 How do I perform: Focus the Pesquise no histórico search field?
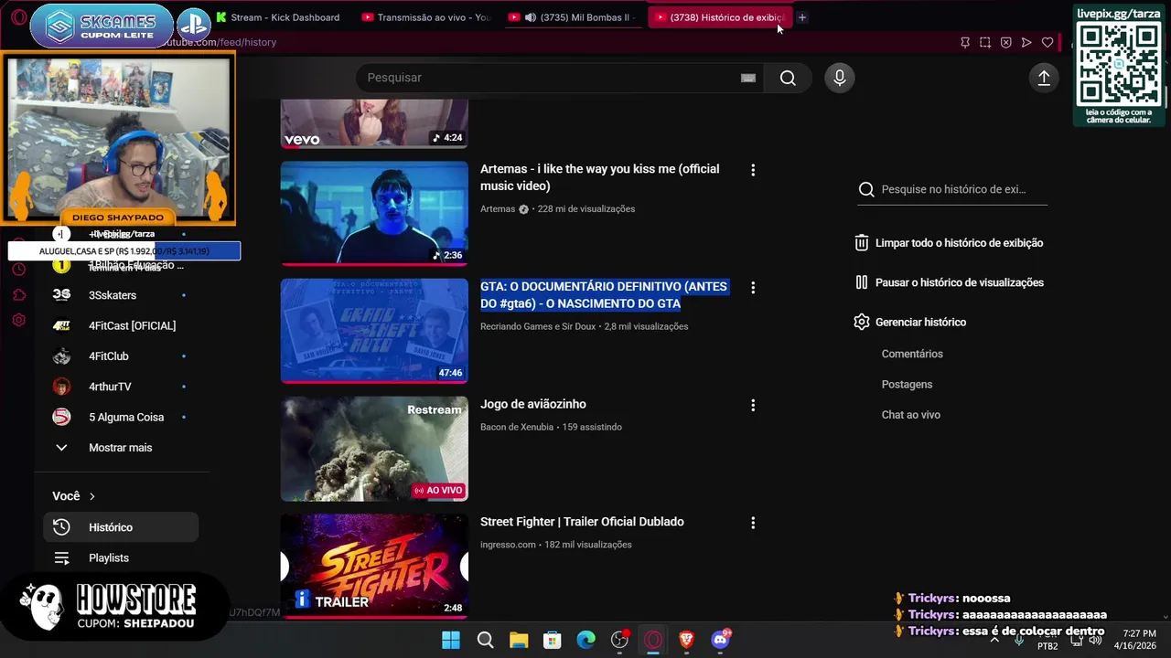(x=953, y=189)
